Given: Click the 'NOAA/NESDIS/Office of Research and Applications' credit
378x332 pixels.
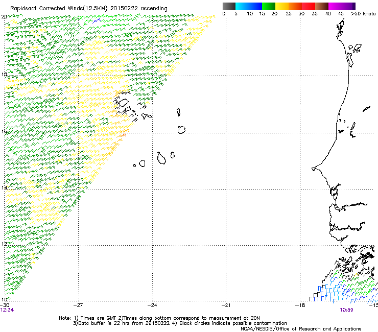Looking at the screenshot, I should point(301,328).
